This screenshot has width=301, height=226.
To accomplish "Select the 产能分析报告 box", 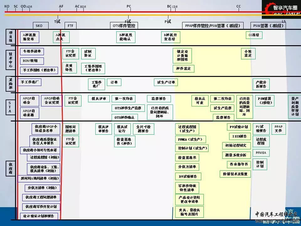I will pyautogui.click(x=261, y=84).
